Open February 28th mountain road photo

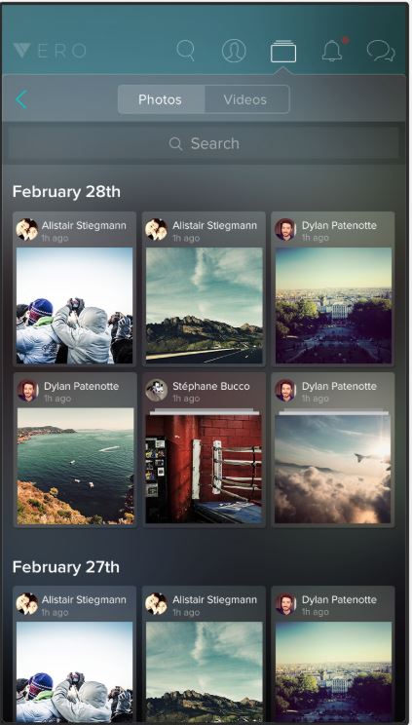pyautogui.click(x=205, y=306)
